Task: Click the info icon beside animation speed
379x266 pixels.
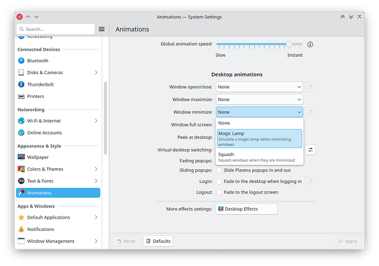Action: coord(310,45)
